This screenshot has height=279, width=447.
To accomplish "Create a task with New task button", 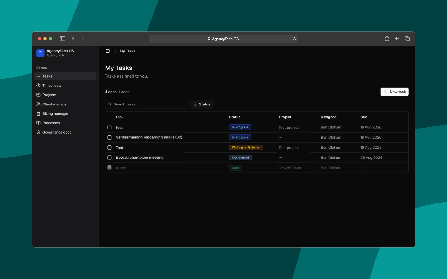I will [394, 92].
